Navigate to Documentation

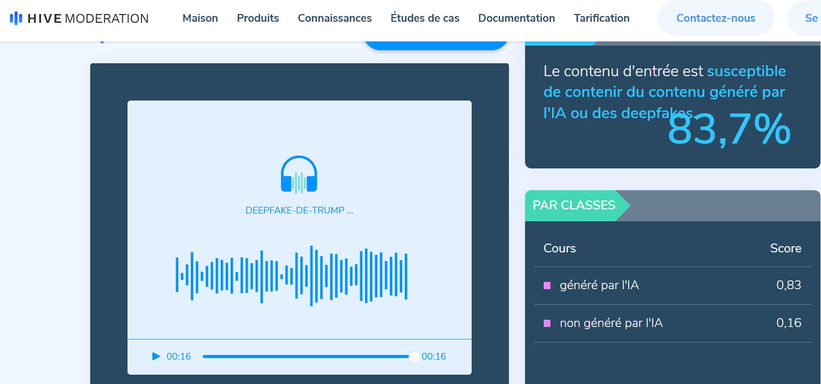pos(516,18)
